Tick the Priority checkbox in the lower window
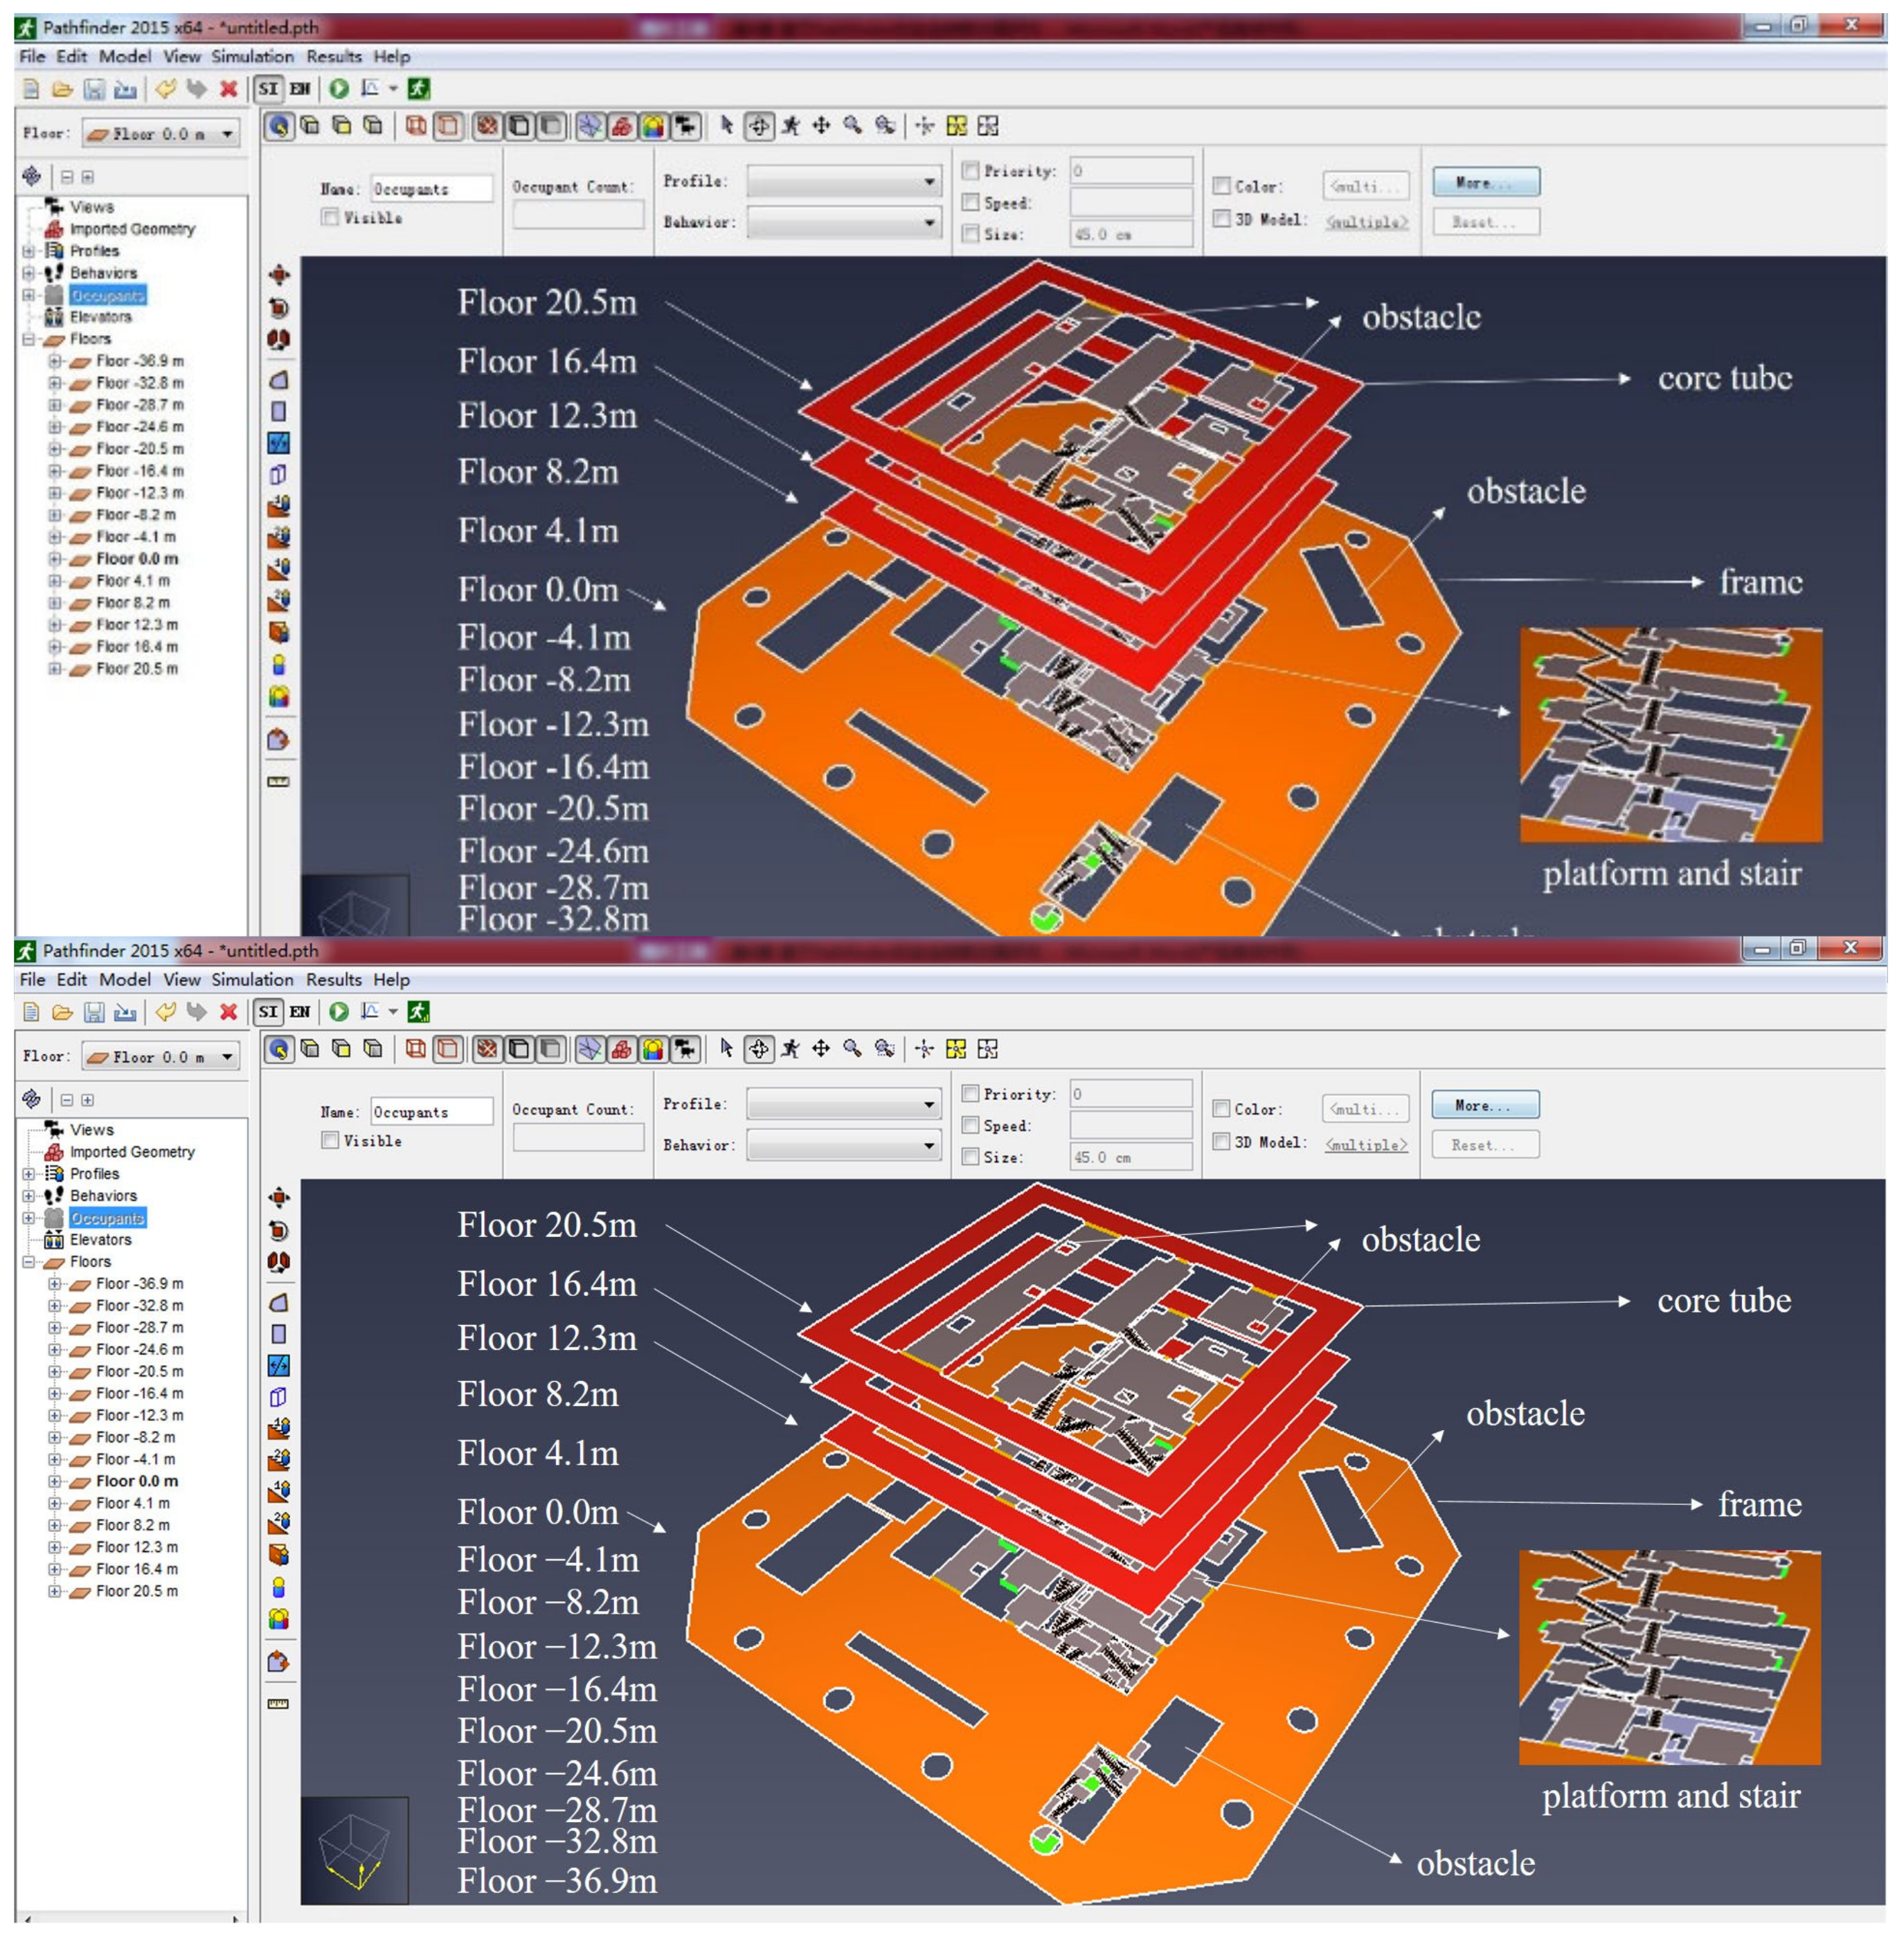 click(x=970, y=1093)
